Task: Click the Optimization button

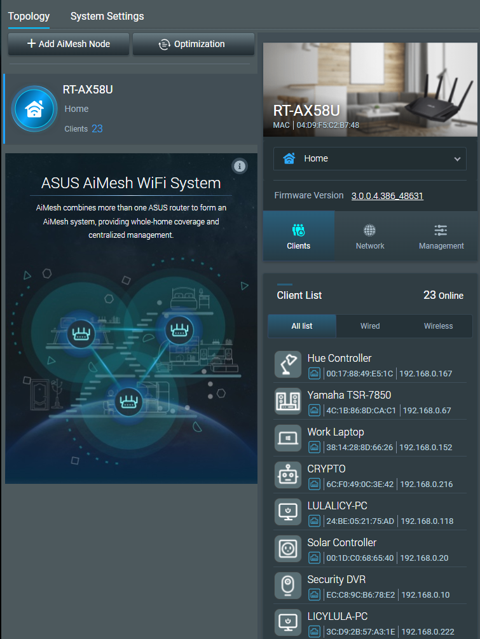Action: 193,44
